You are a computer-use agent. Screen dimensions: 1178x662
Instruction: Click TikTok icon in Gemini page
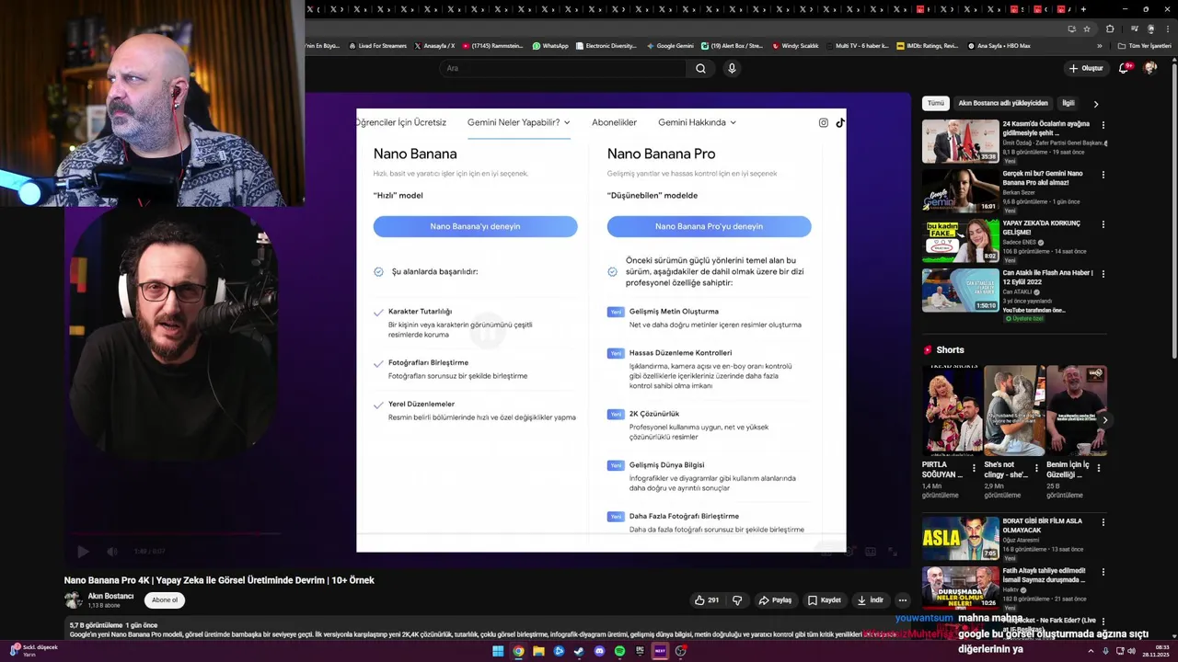(840, 122)
